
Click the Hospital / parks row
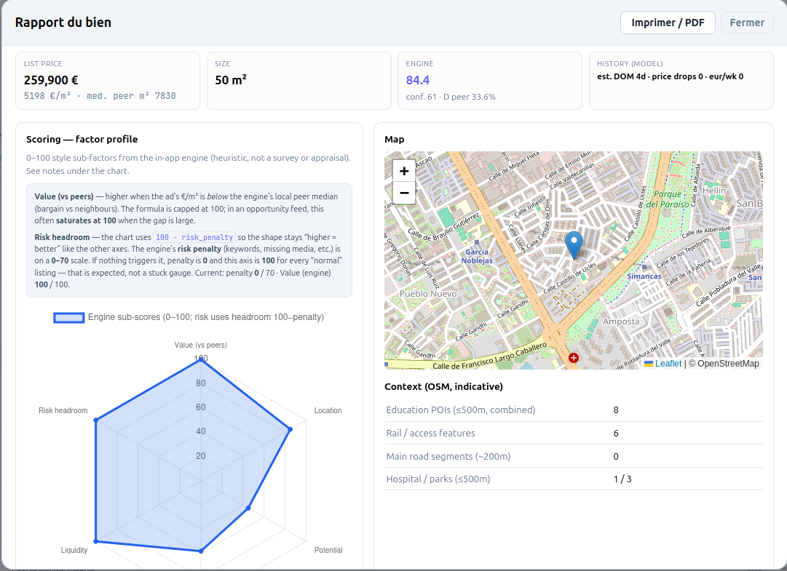point(573,479)
